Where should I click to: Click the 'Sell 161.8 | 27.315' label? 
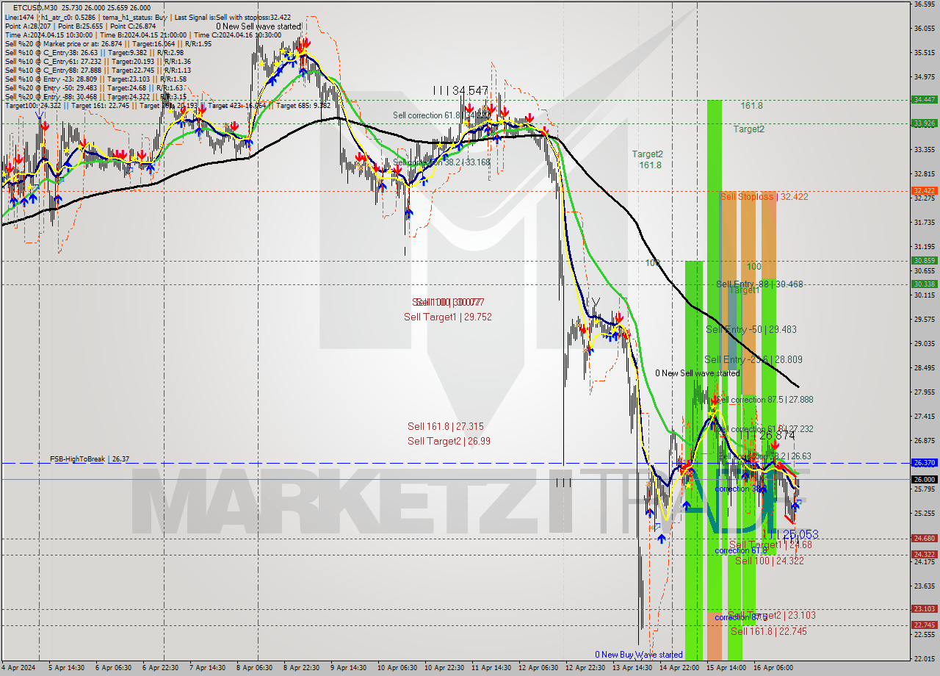446,426
